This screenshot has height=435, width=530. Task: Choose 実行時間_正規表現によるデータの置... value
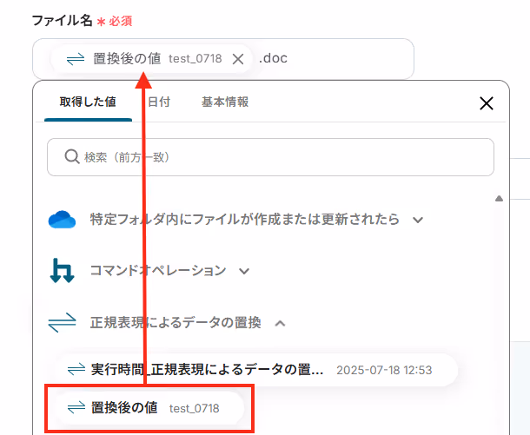[x=257, y=370]
